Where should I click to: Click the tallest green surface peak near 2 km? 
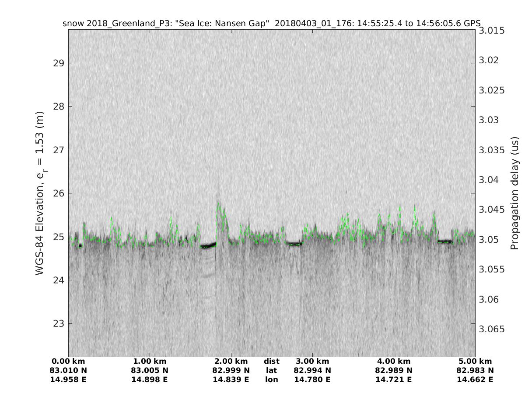coord(218,203)
